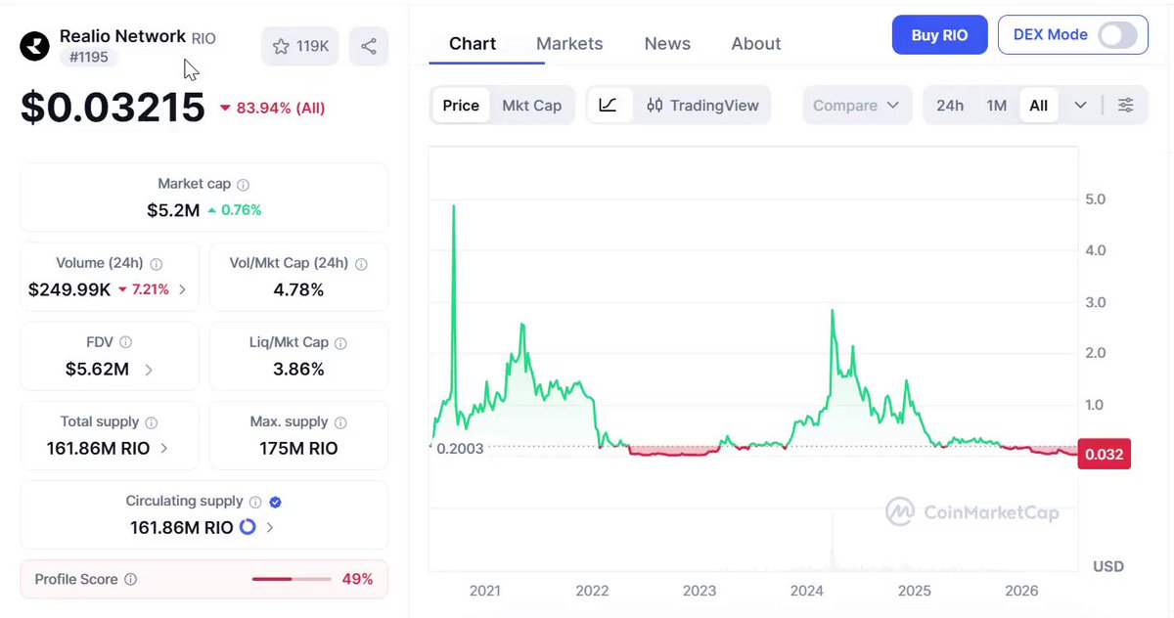The width and height of the screenshot is (1174, 618).
Task: Switch to TradingView chart mode
Action: coord(702,106)
